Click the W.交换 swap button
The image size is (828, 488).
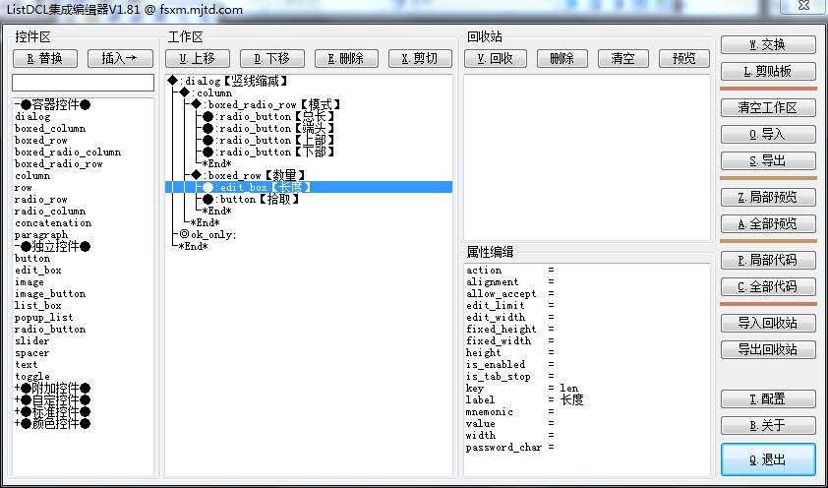point(768,45)
